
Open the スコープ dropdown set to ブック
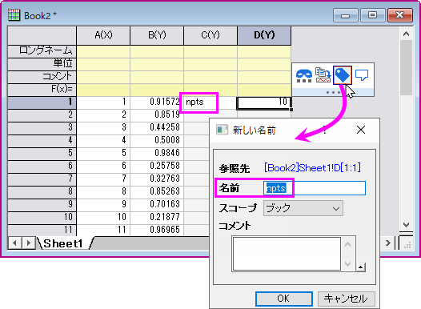pyautogui.click(x=303, y=208)
